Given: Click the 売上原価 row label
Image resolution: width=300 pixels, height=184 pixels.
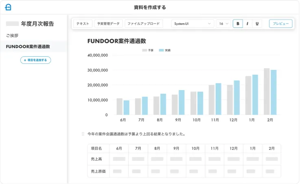Looking at the screenshot, I should click(98, 171).
